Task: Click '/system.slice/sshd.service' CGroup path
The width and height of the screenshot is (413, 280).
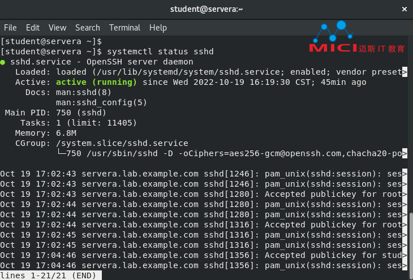Action: click(x=122, y=143)
